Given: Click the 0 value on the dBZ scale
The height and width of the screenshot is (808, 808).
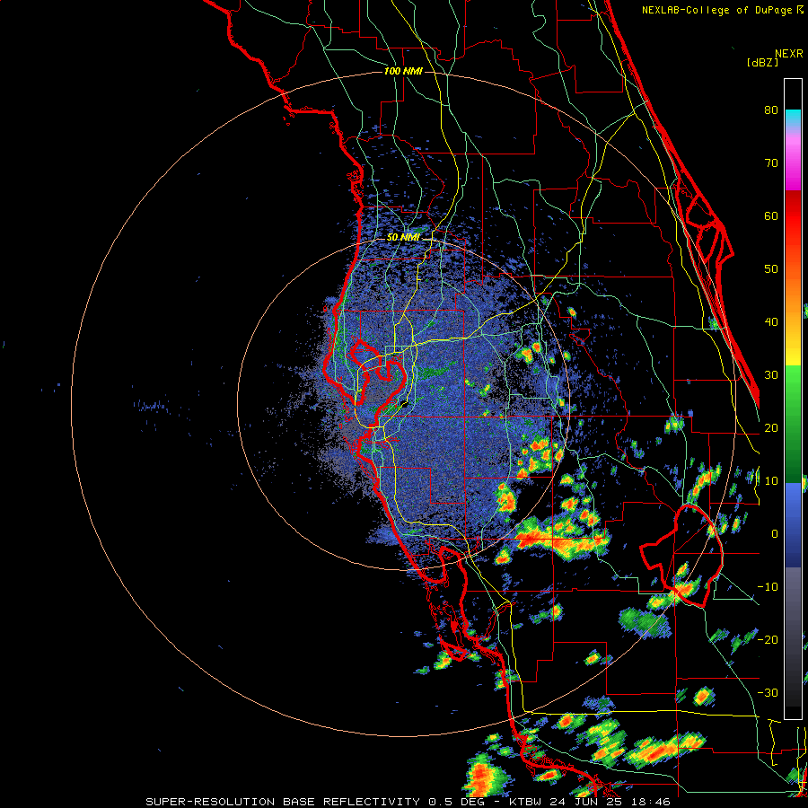Looking at the screenshot, I should pyautogui.click(x=775, y=534).
